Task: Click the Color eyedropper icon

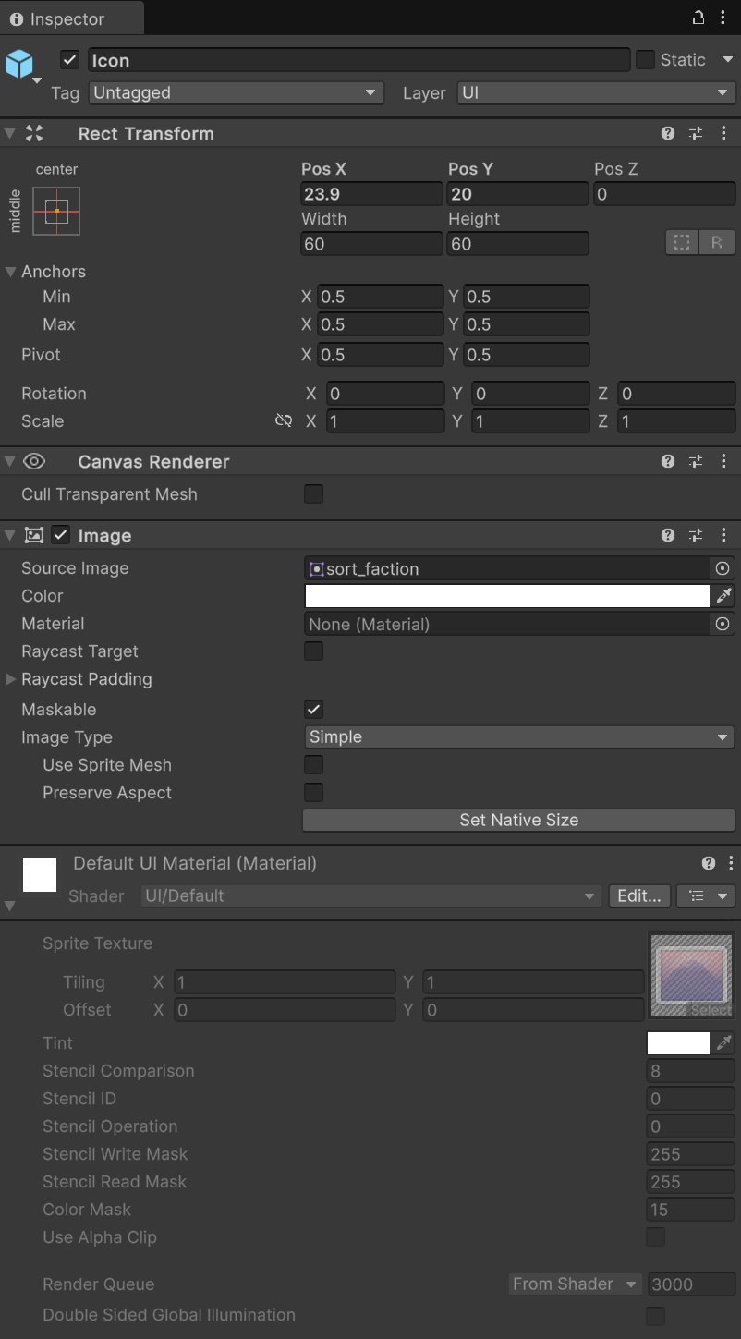Action: pyautogui.click(x=724, y=596)
